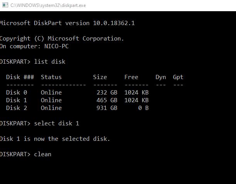The image size is (236, 184).
Task: Click the Free column header
Action: coord(131,77)
